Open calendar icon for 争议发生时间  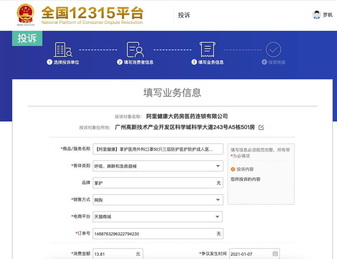[x=275, y=254]
